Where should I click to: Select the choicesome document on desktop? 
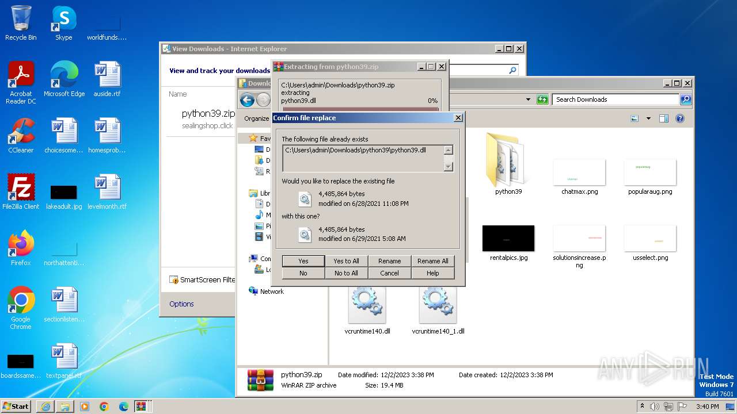click(64, 136)
